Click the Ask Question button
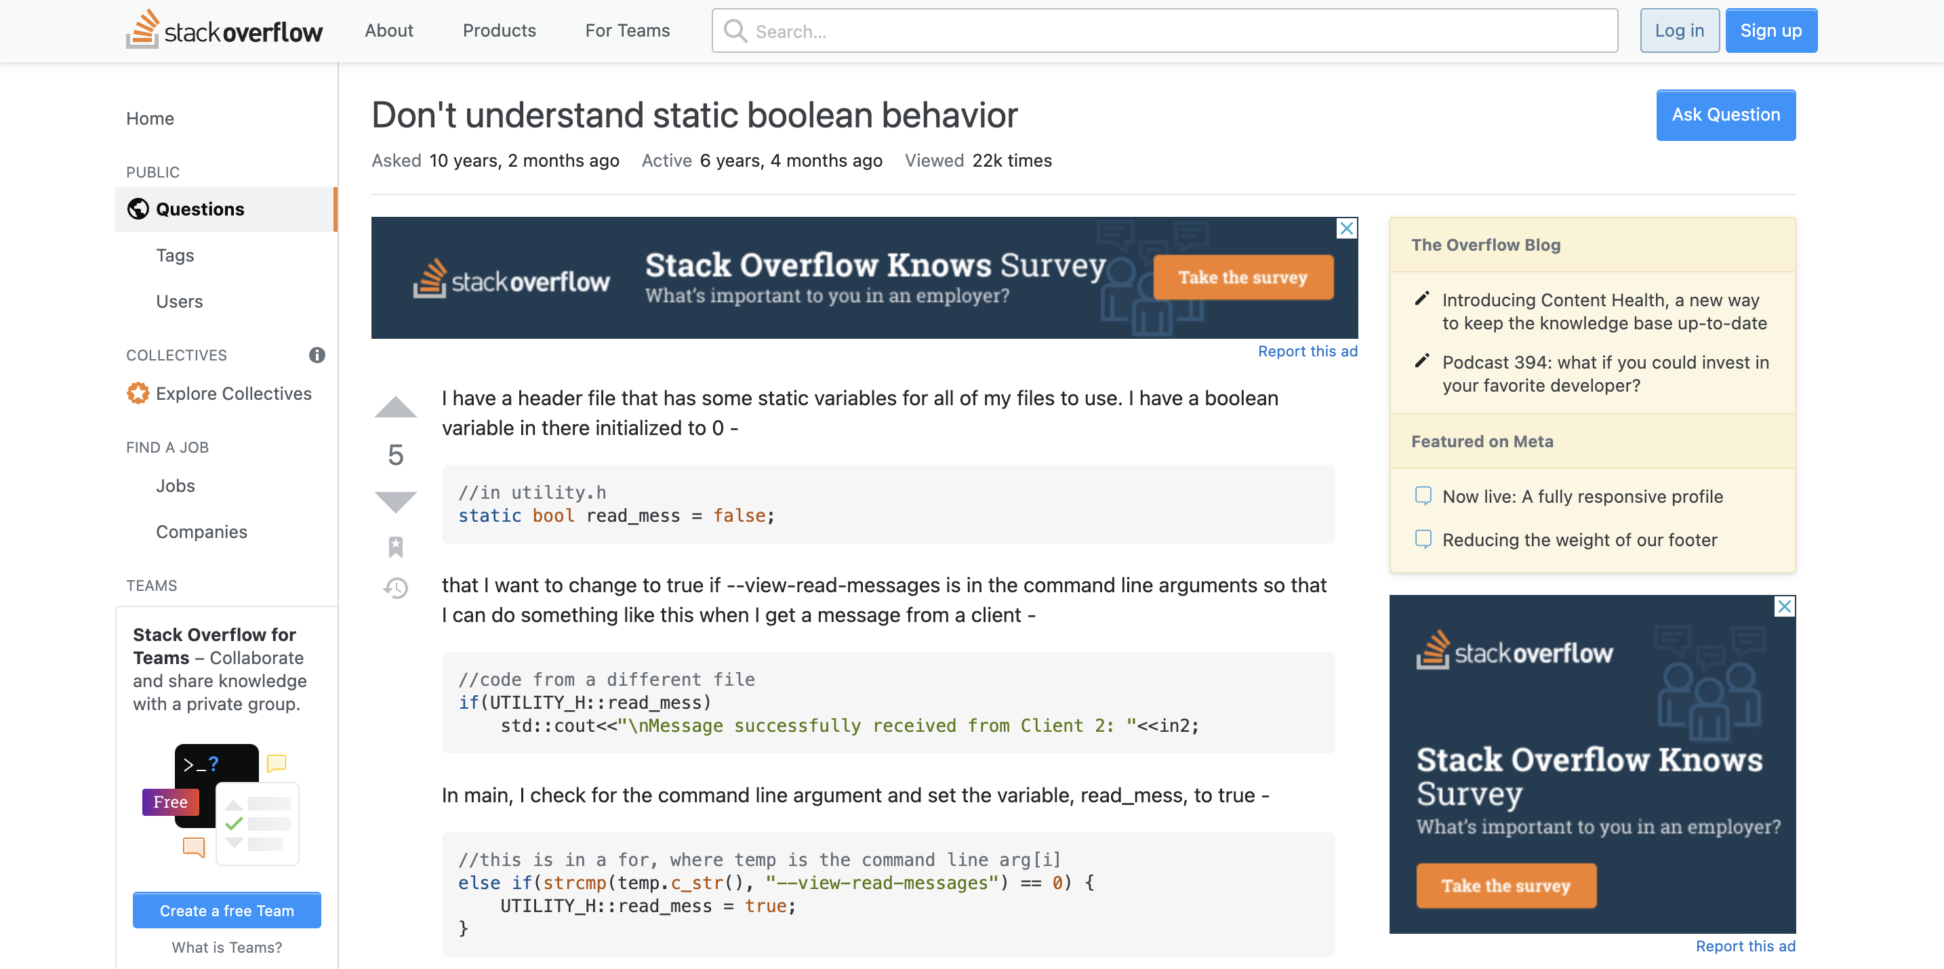The width and height of the screenshot is (1944, 969). tap(1725, 115)
